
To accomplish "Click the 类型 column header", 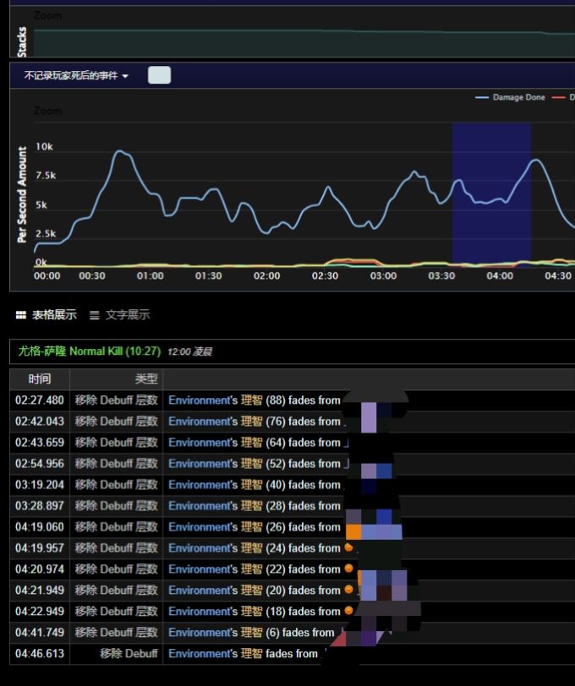I will (146, 379).
